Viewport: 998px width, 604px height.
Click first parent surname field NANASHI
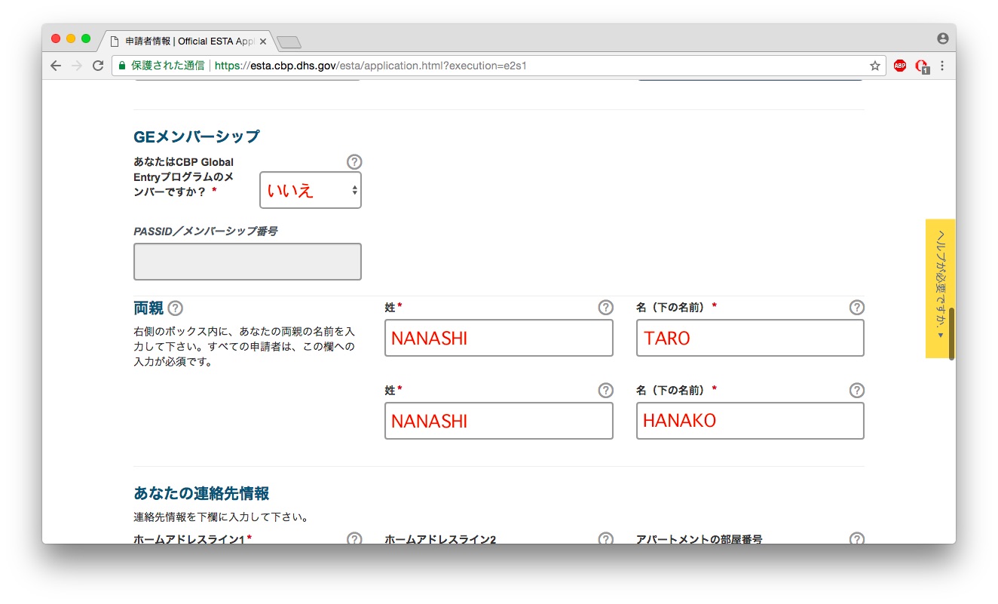[499, 338]
